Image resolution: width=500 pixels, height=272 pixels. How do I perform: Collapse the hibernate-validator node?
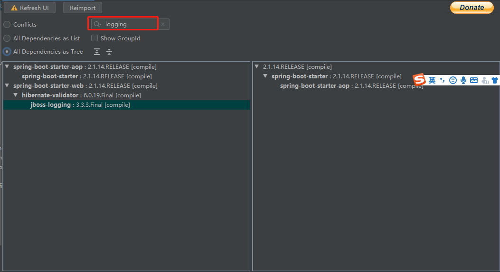16,95
